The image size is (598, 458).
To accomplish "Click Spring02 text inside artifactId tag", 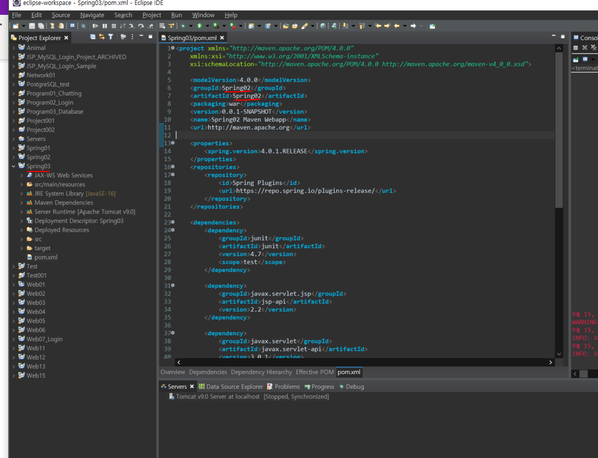I will click(247, 95).
